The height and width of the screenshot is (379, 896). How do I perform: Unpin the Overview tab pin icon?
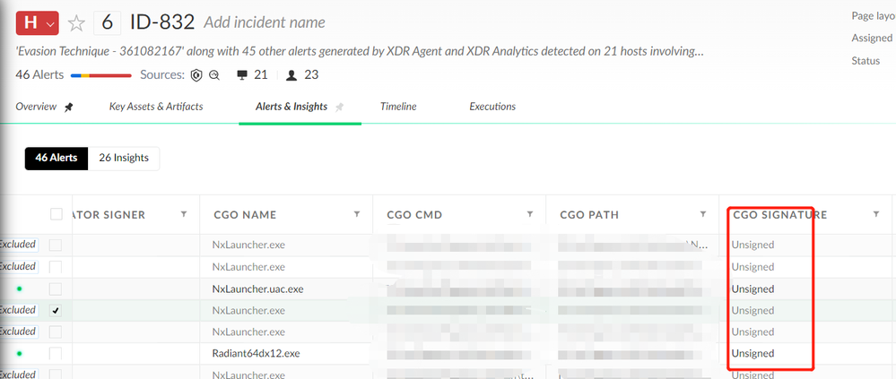[69, 107]
